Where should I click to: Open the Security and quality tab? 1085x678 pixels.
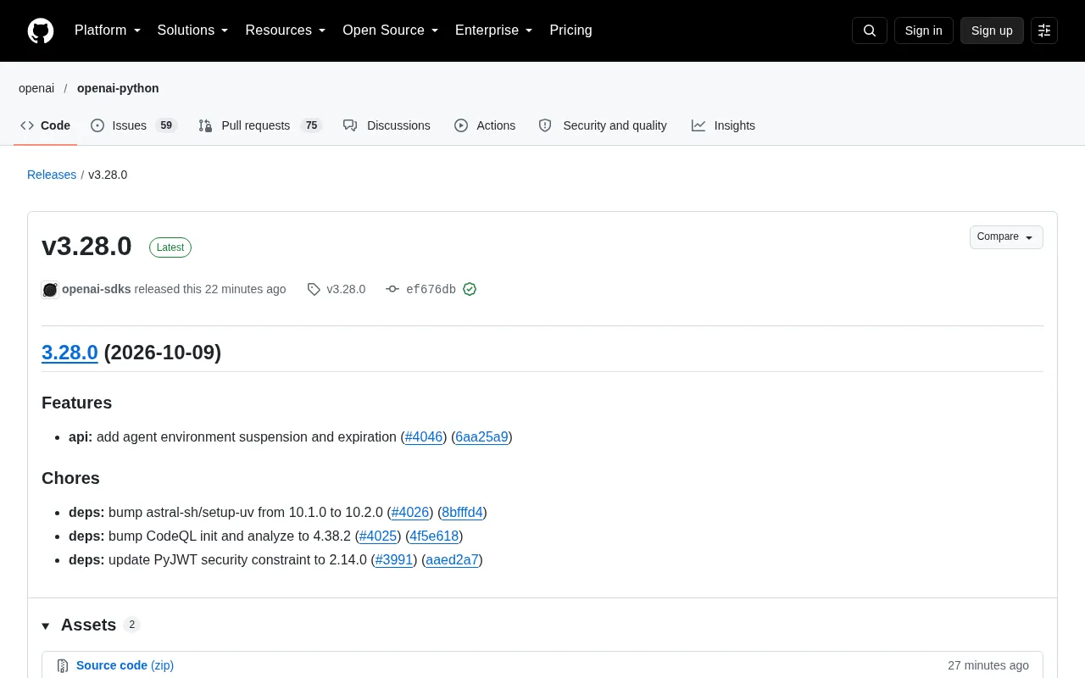(x=603, y=125)
